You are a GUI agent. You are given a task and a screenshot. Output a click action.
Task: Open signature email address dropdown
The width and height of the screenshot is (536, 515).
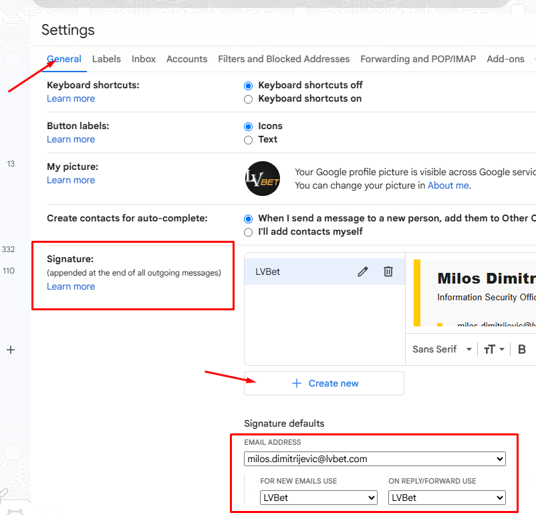coord(375,459)
